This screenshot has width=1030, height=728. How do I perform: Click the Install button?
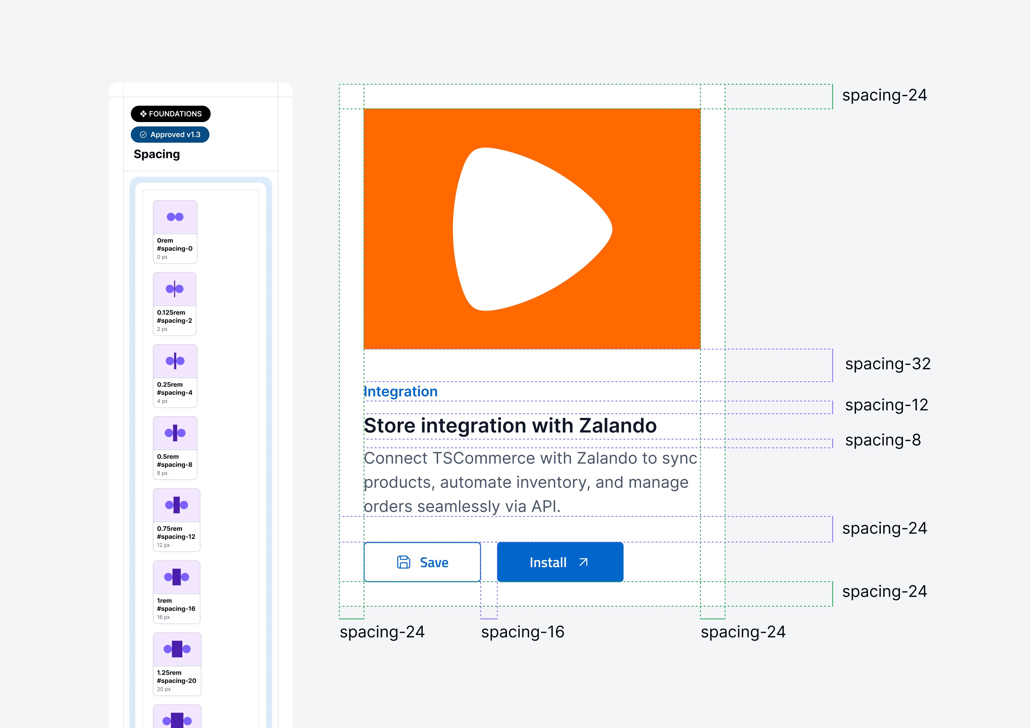click(x=560, y=562)
